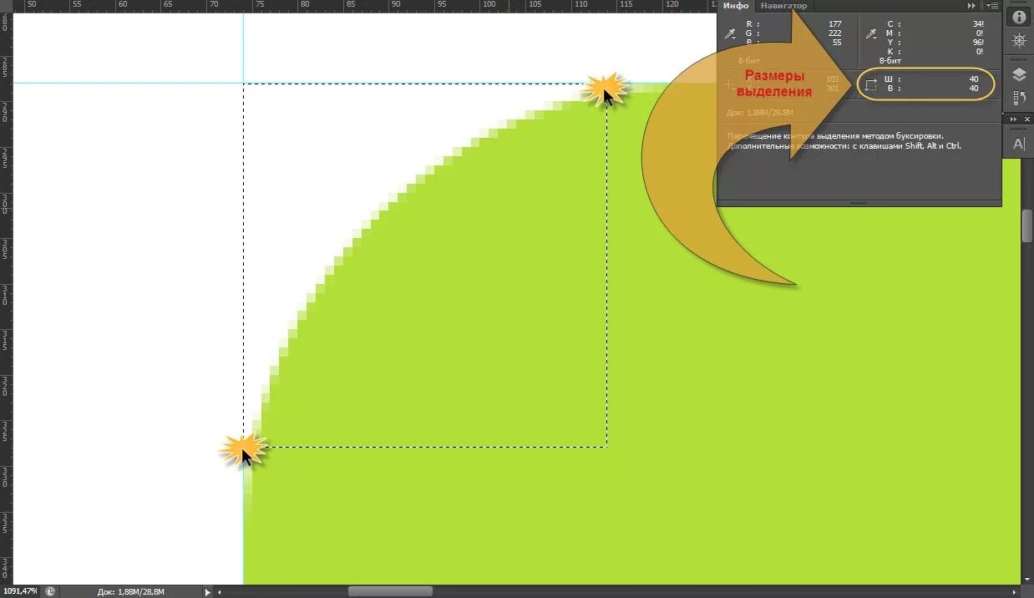Expand the lower dock with double arrows
Screen dimensions: 1034x598
point(1014,119)
